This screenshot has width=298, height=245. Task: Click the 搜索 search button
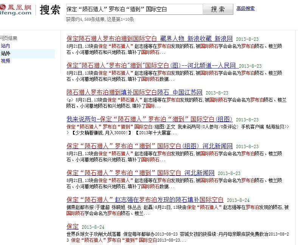click(x=218, y=9)
